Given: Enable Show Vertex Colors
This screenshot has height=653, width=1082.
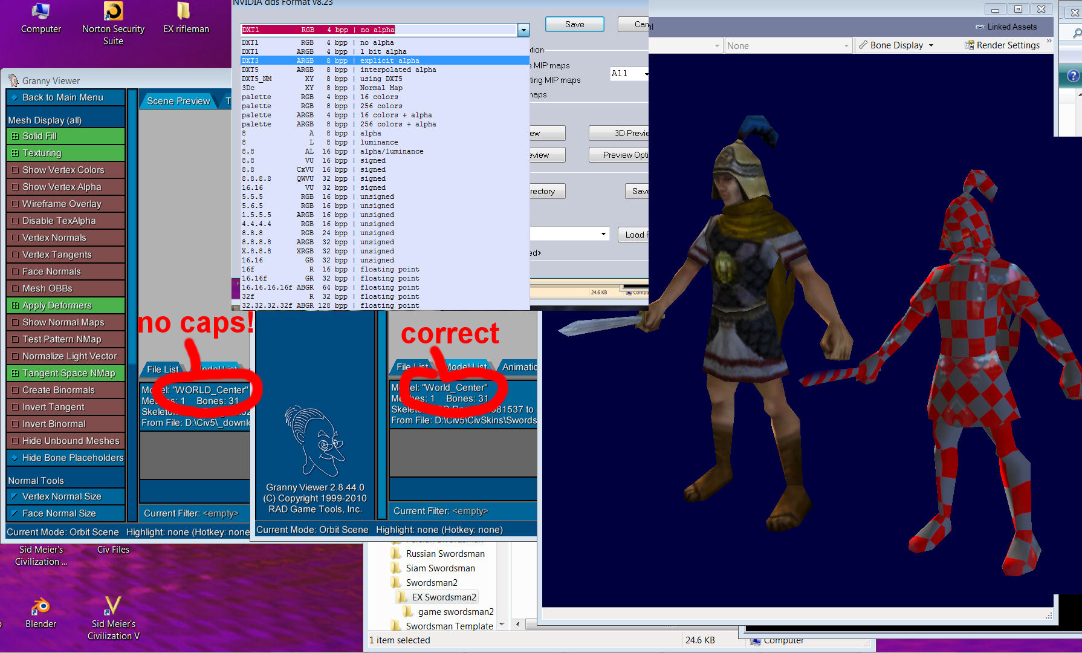Looking at the screenshot, I should point(65,170).
